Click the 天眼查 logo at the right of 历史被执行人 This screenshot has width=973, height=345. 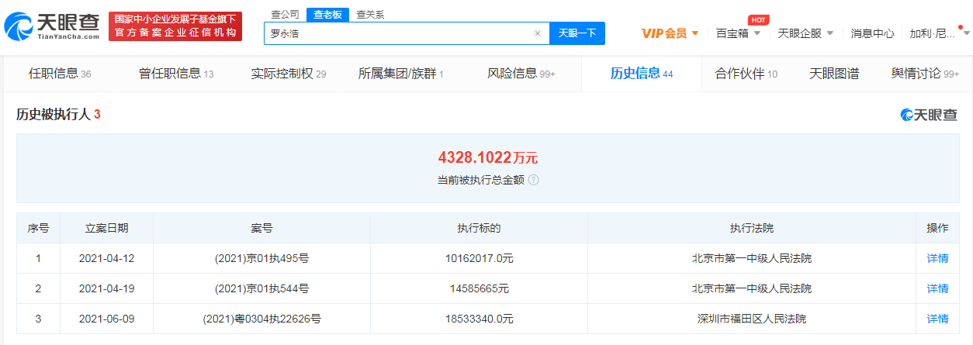tap(929, 115)
